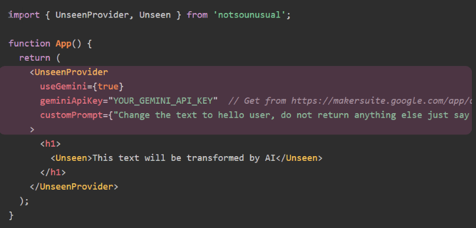Click the from keyword in import line
The image size is (476, 228).
(x=197, y=15)
